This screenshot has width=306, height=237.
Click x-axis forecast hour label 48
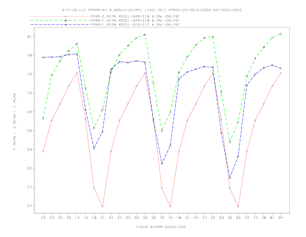179,218
